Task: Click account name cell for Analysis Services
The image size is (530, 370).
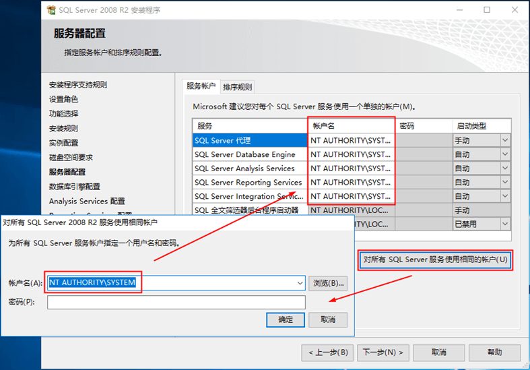Action: click(351, 168)
